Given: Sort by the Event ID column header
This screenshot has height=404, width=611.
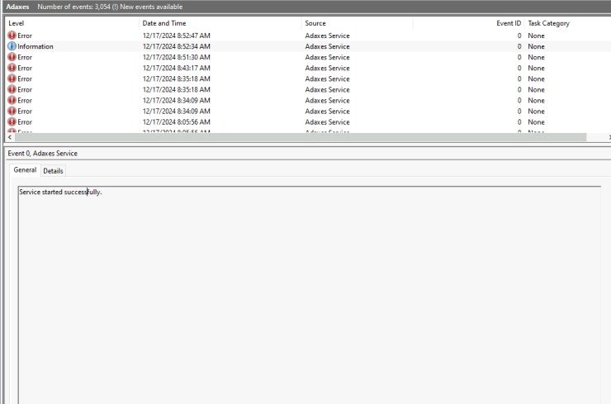Looking at the screenshot, I should 469,23.
